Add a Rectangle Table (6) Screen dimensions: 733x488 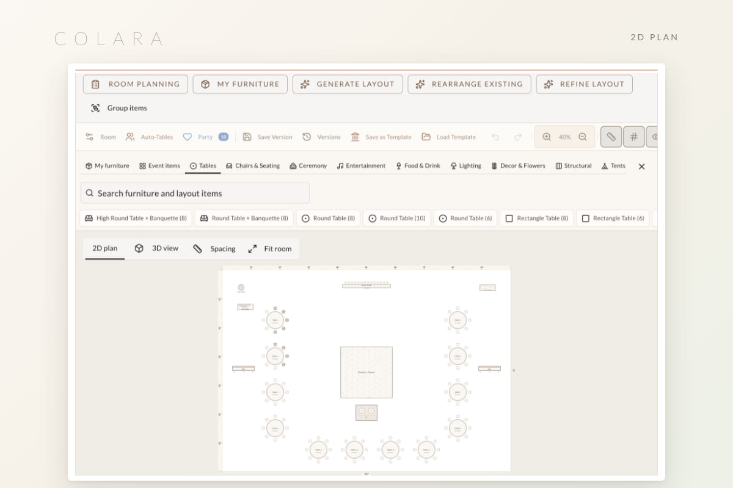point(613,218)
